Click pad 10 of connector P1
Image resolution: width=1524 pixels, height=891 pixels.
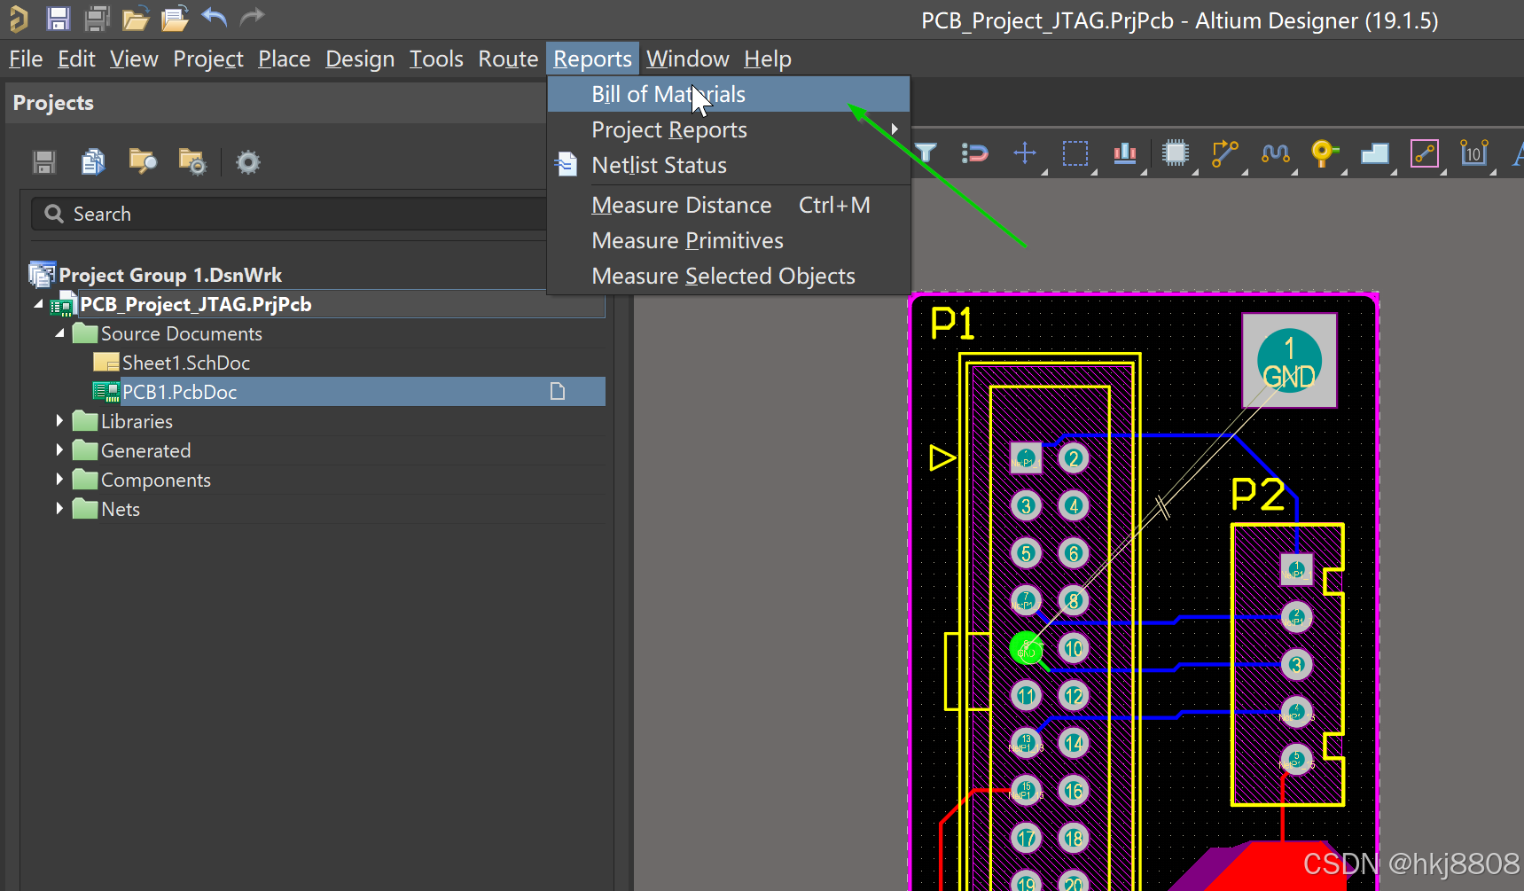(x=1074, y=648)
